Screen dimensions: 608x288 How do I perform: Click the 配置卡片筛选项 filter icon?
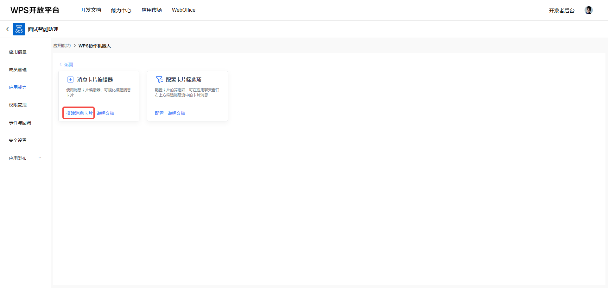159,79
